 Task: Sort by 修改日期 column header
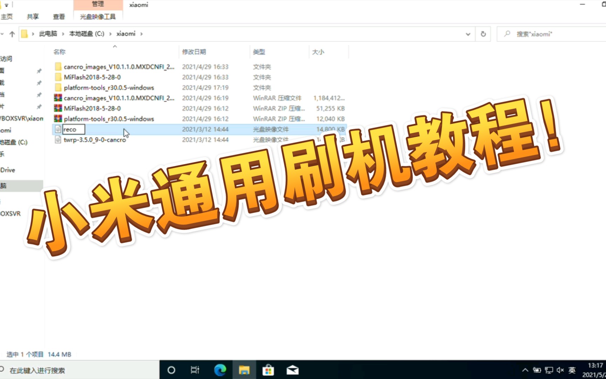[x=194, y=52]
